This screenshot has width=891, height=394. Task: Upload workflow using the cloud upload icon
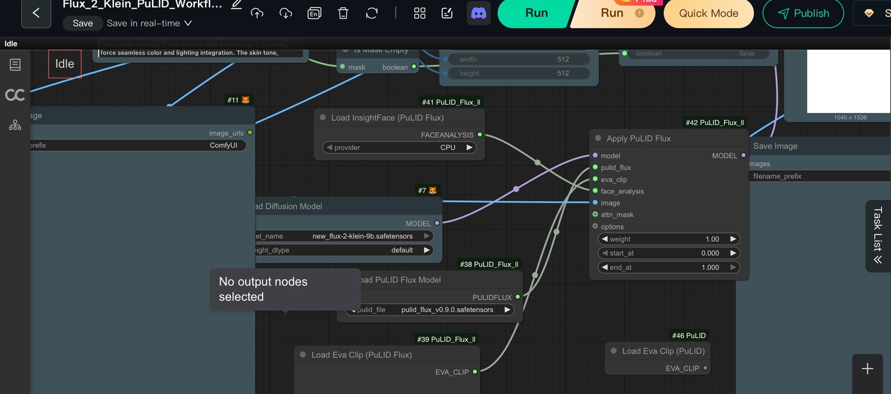[x=257, y=13]
